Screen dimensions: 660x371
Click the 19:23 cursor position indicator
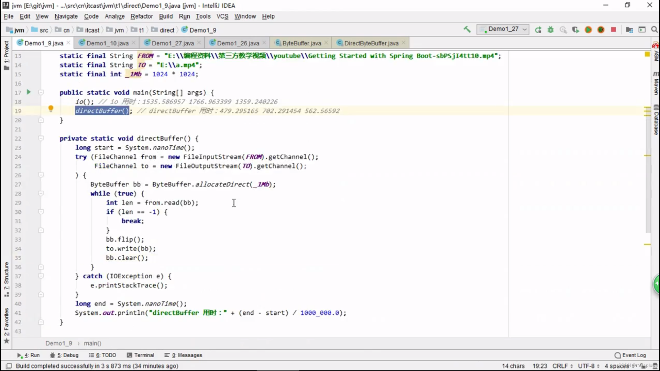(540, 366)
